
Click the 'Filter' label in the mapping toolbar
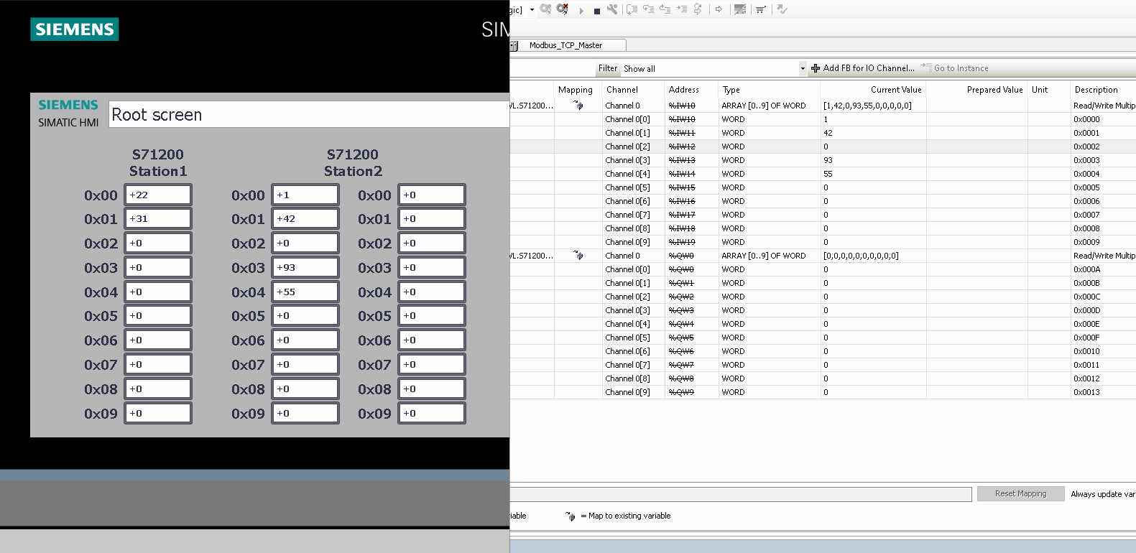tap(608, 68)
